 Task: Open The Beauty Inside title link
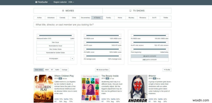click(110, 76)
